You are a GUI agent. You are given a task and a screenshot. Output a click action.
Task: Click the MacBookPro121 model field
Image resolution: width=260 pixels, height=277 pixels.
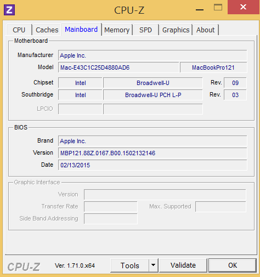tap(213, 67)
